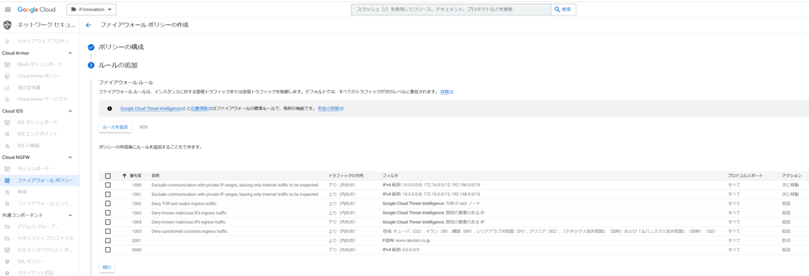Click the back arrow beside ファイアウォール ポリシーの作成
Screen dimensions: 809x276
click(x=88, y=25)
